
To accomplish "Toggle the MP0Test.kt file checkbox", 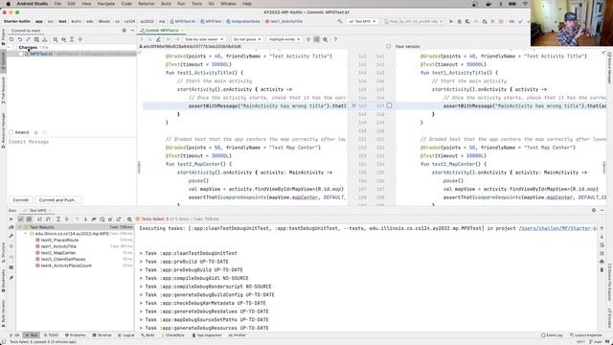I will [21, 54].
